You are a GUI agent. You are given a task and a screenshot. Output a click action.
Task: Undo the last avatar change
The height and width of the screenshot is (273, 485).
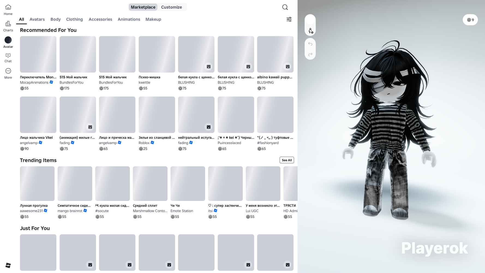(310, 44)
